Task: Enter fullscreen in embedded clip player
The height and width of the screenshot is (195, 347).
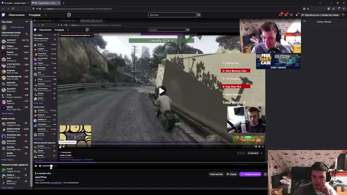Action: [x=262, y=147]
